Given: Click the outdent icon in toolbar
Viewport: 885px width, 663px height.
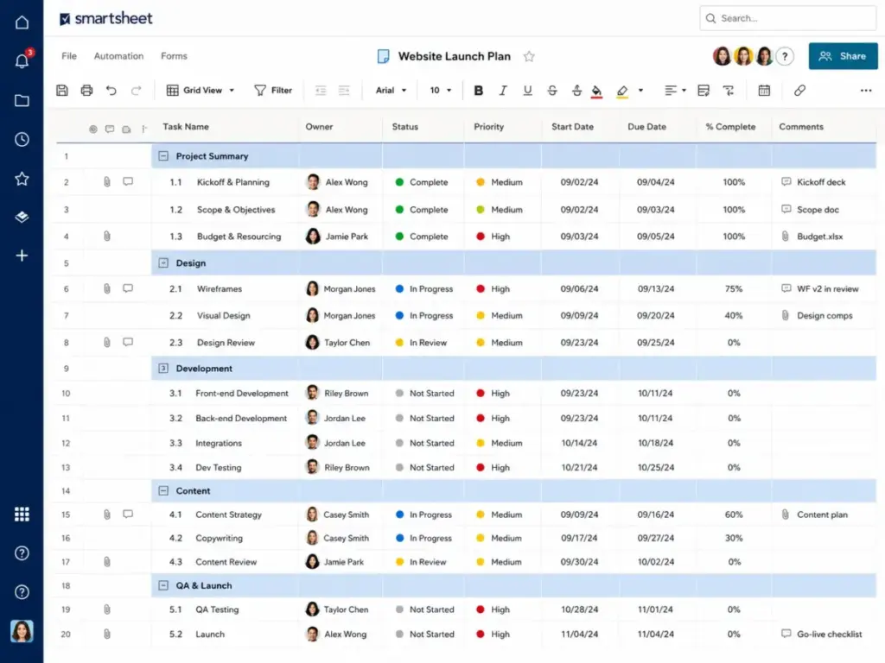Looking at the screenshot, I should [x=321, y=90].
